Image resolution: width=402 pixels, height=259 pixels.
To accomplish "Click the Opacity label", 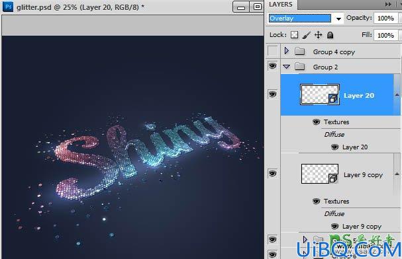I will (x=359, y=18).
